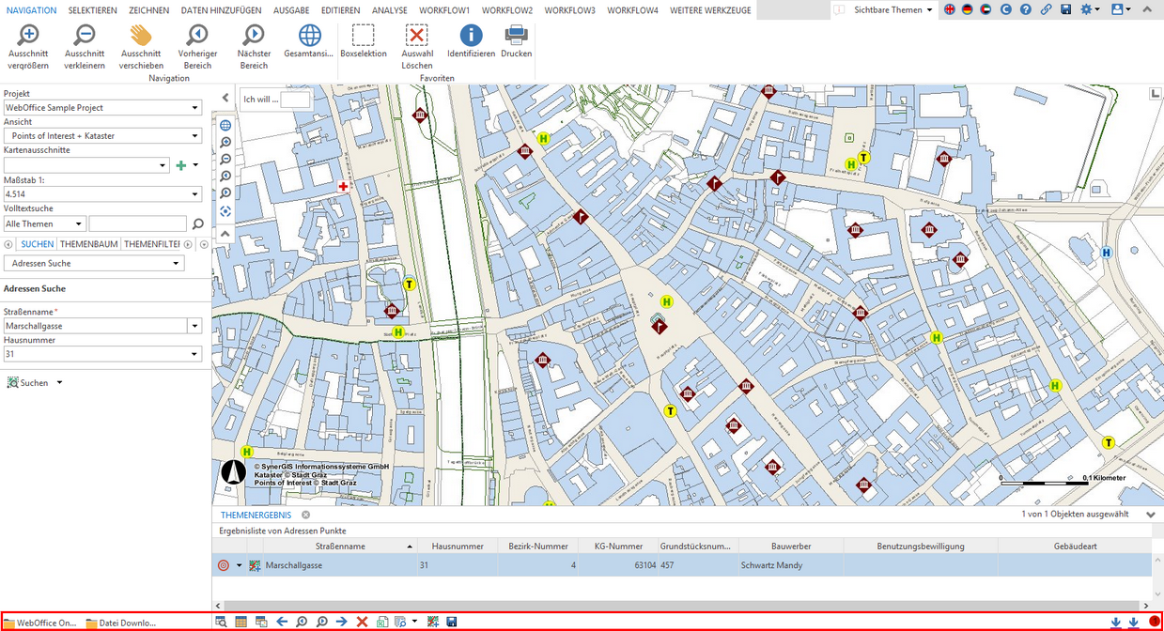Open the ANALYSE ribbon menu
1164x631 pixels.
389,9
